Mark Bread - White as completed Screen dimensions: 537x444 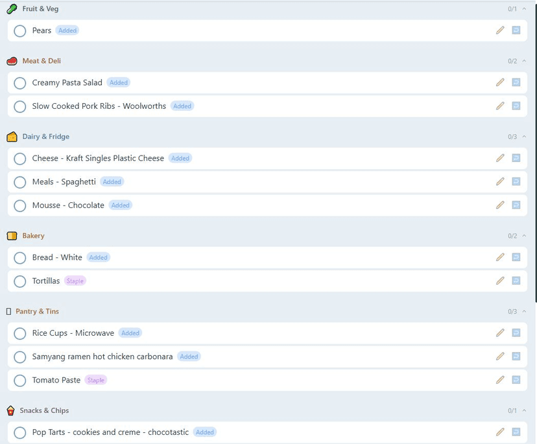point(20,258)
